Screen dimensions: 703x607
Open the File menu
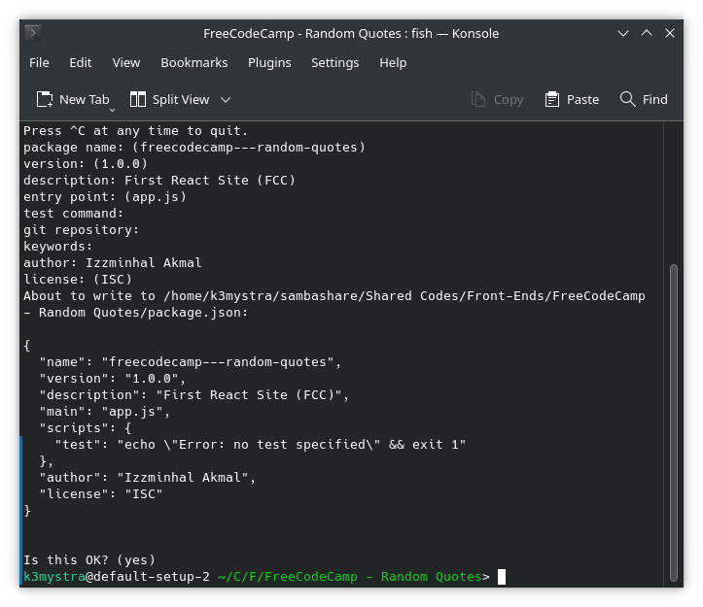click(x=39, y=63)
